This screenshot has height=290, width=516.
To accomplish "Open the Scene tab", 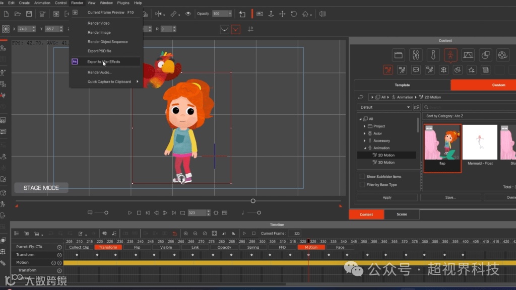I will tap(402, 214).
